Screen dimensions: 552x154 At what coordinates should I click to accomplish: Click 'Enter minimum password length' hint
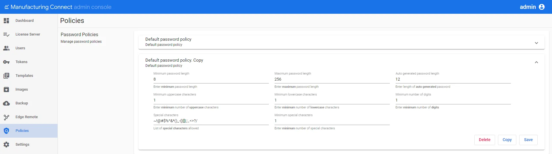pos(175,87)
